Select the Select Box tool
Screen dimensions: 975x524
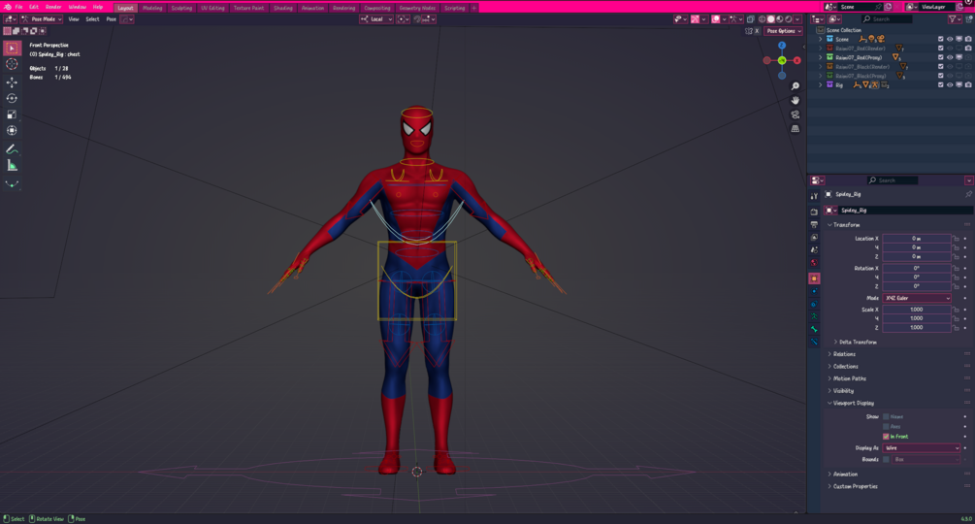12,49
